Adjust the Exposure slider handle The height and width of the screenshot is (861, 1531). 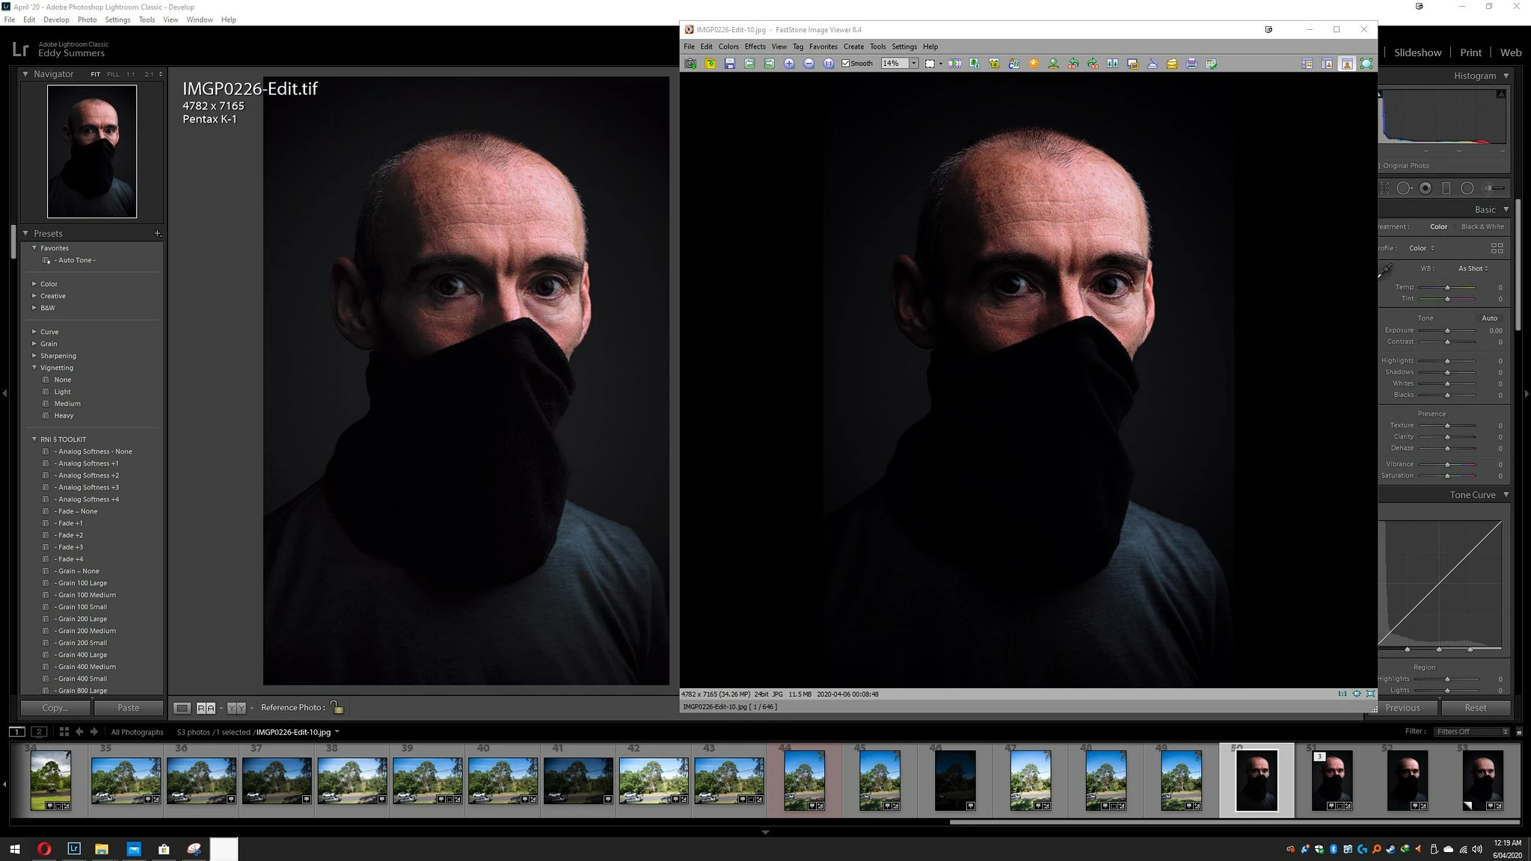pos(1447,330)
